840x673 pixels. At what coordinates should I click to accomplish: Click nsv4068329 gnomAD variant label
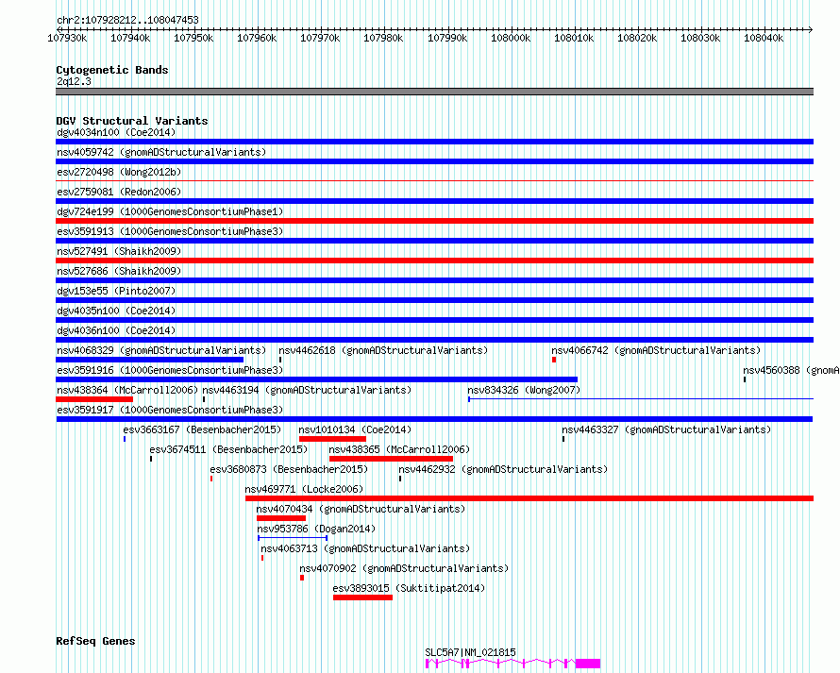coord(161,350)
